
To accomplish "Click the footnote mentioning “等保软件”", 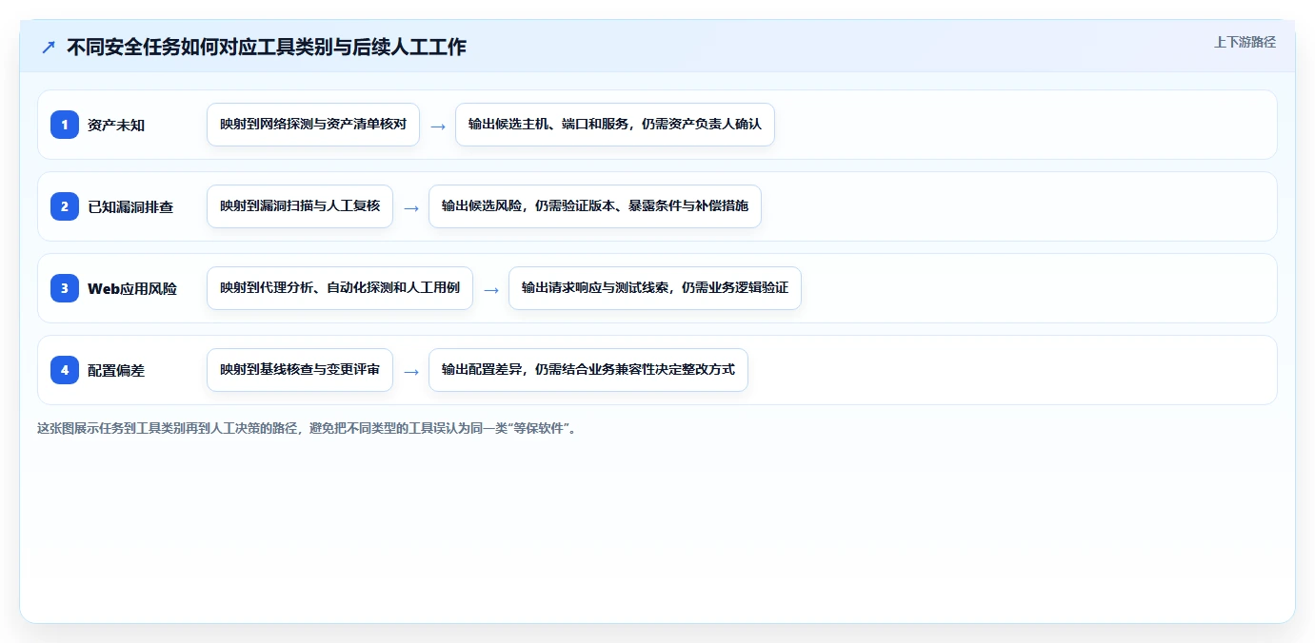I will tap(307, 428).
